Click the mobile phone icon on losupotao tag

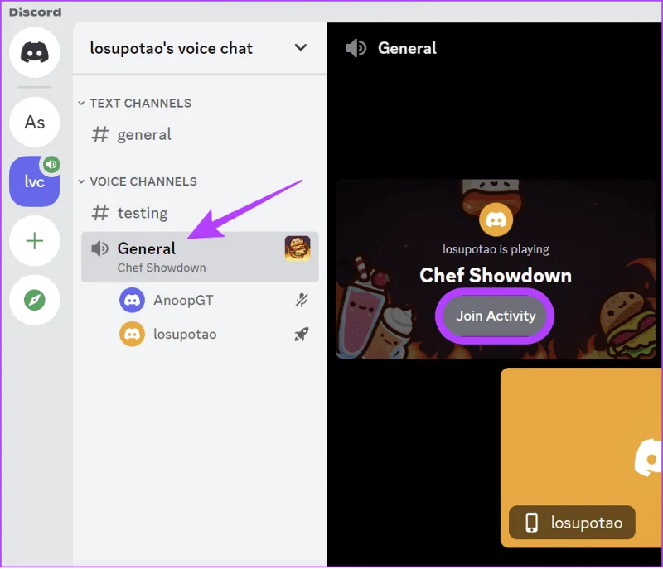click(x=531, y=523)
